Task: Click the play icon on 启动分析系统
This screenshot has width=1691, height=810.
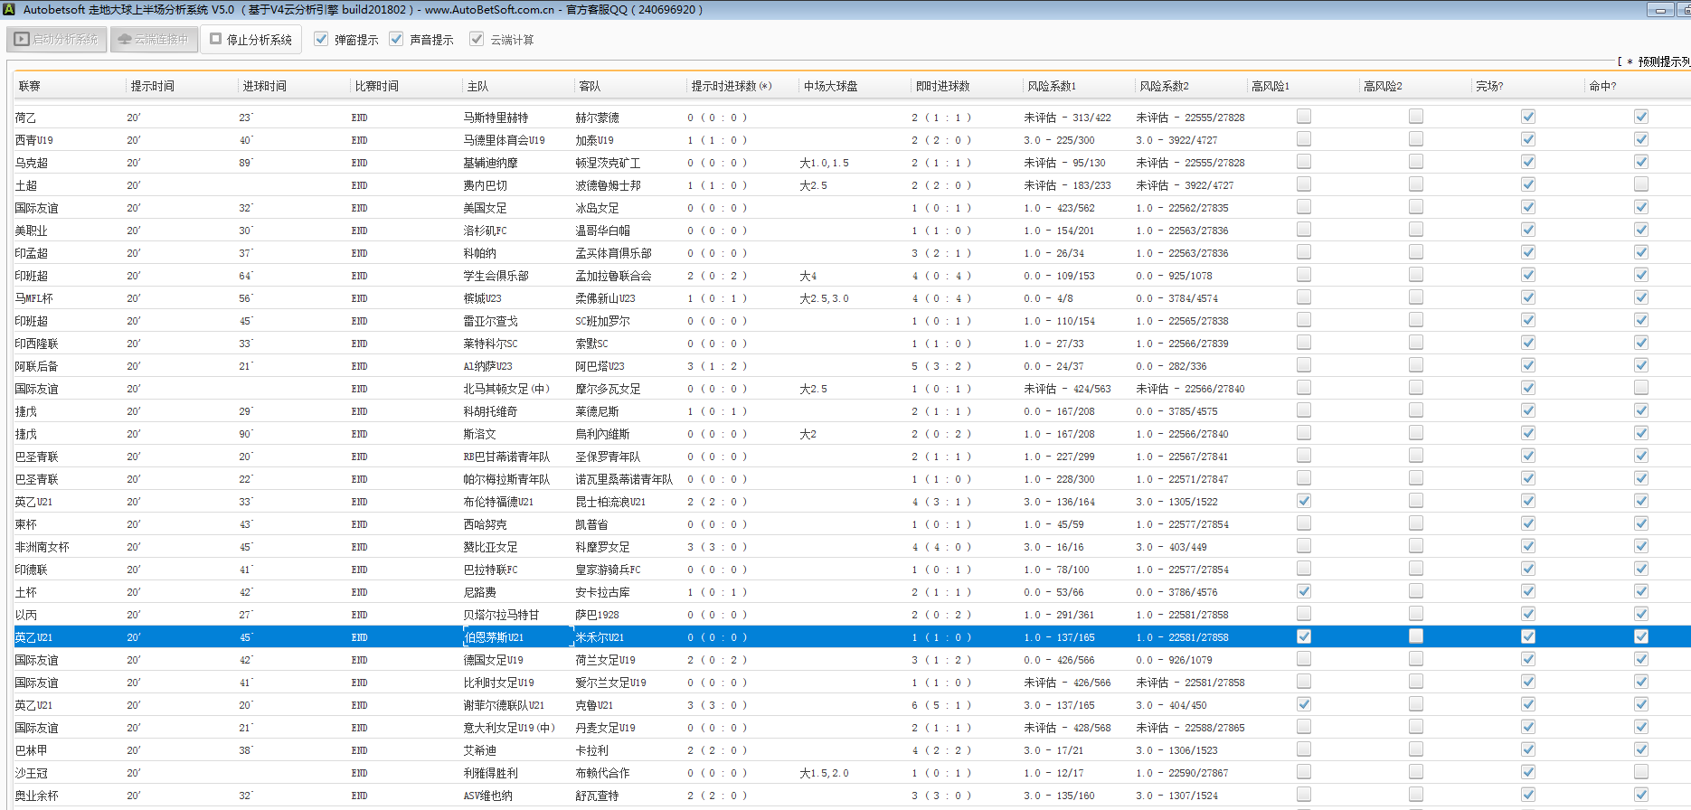Action: pyautogui.click(x=22, y=40)
